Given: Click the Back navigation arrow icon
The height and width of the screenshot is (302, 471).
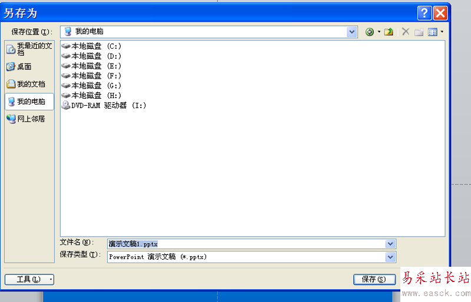Looking at the screenshot, I should coord(370,32).
